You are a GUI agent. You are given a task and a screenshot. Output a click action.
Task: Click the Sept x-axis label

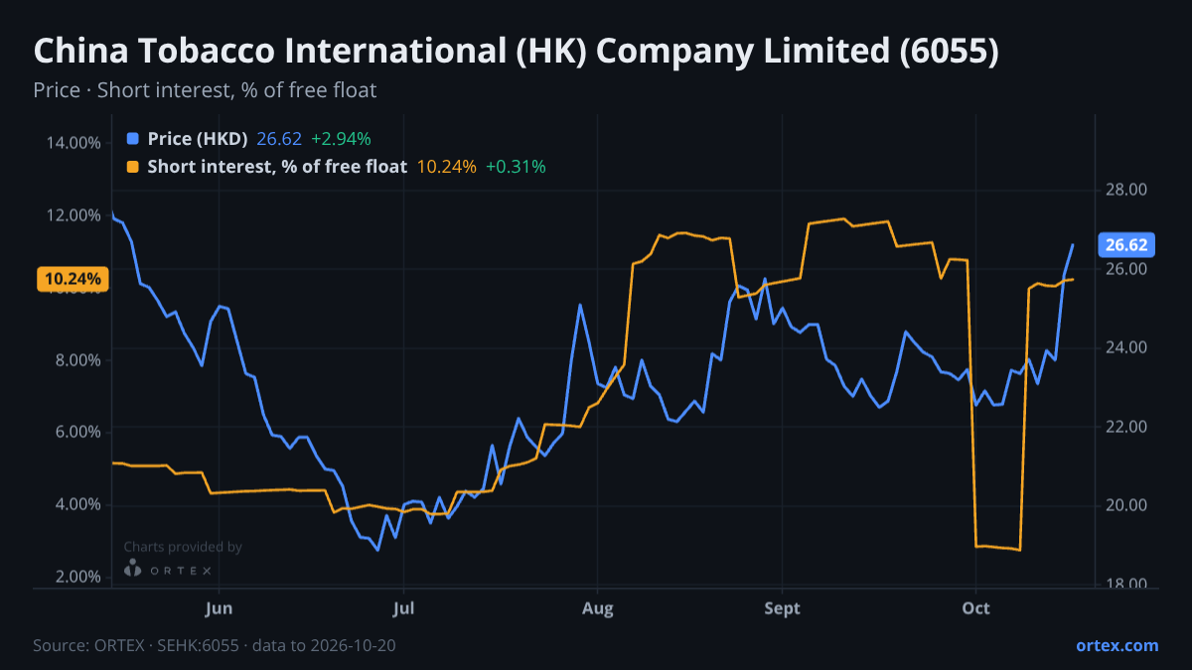(783, 608)
